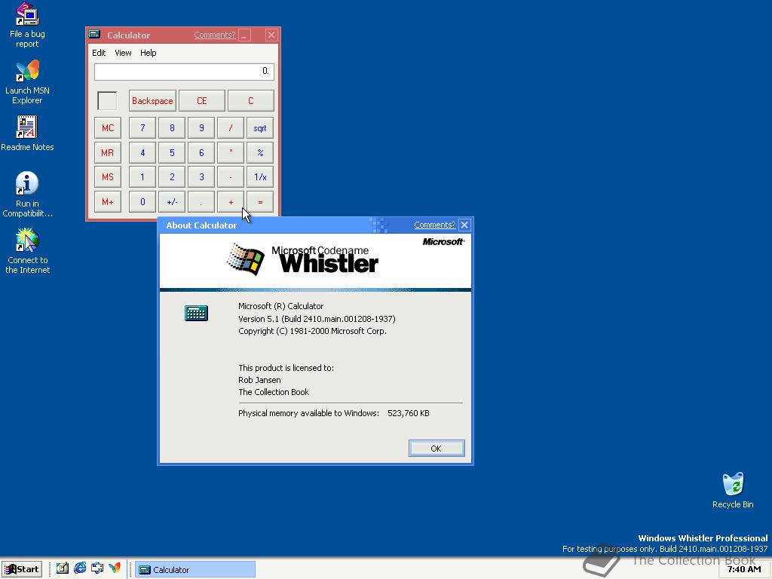Minimize the Calculator window
Viewport: 772px width, 579px height.
click(245, 35)
